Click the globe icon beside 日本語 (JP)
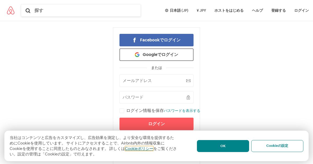 pyautogui.click(x=167, y=10)
